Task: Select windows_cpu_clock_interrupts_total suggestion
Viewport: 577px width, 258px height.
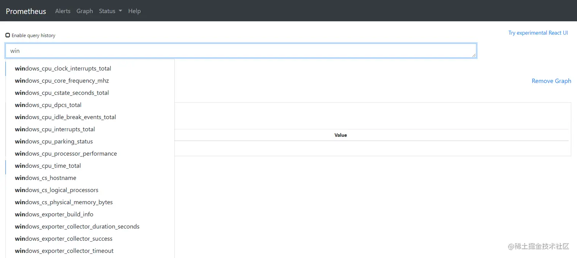Action: pos(90,69)
